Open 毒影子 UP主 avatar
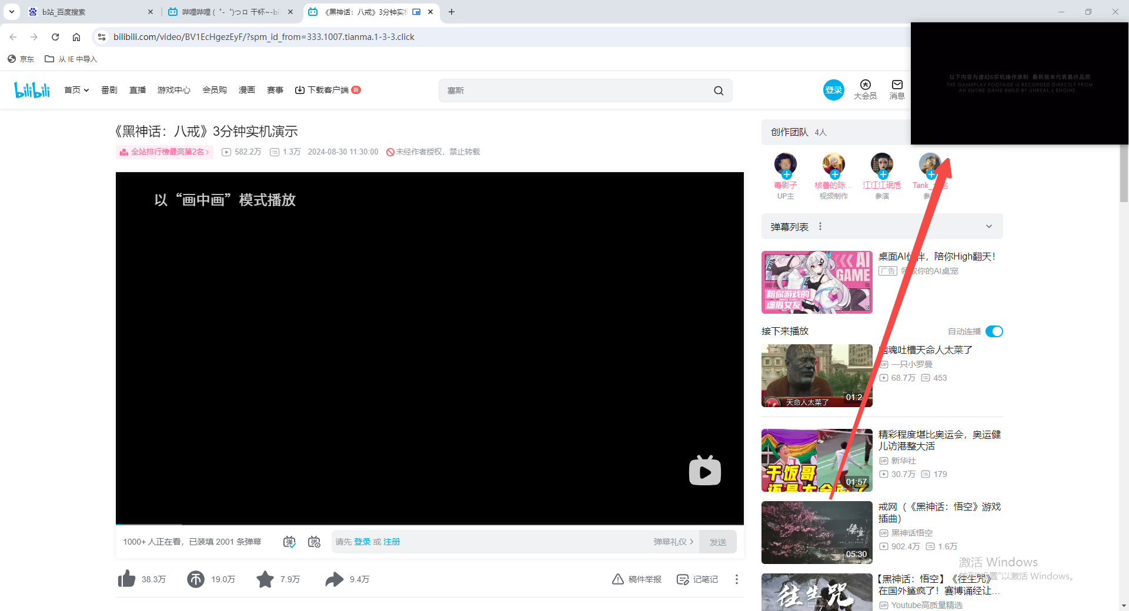1129x611 pixels. coord(786,164)
